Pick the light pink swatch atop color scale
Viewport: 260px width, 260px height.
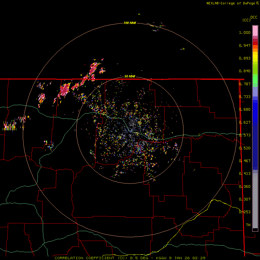pos(255,31)
